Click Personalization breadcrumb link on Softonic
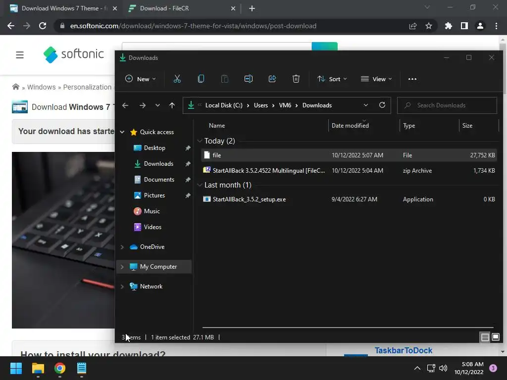Image resolution: width=507 pixels, height=380 pixels. pyautogui.click(x=87, y=87)
